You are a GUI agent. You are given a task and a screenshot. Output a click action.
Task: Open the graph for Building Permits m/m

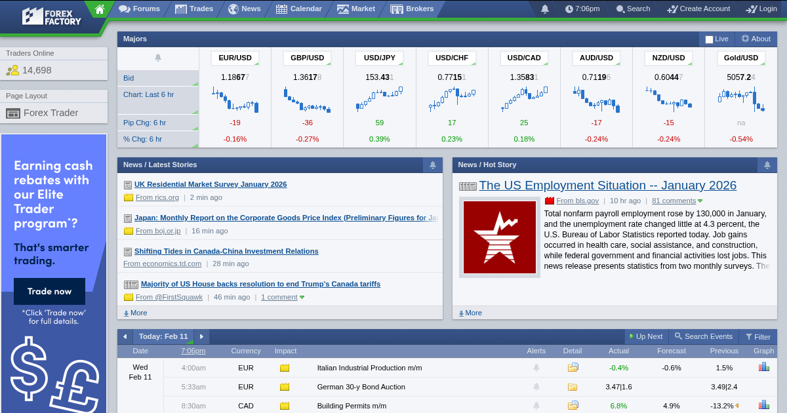coord(763,406)
